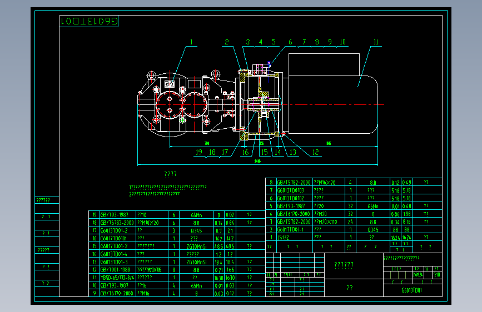Image resolution: width=482 pixels, height=312 pixels.
Task: Click the Q345 material cell in row 17
Action: (x=196, y=230)
